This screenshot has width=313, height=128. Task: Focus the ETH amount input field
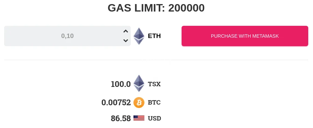click(67, 36)
